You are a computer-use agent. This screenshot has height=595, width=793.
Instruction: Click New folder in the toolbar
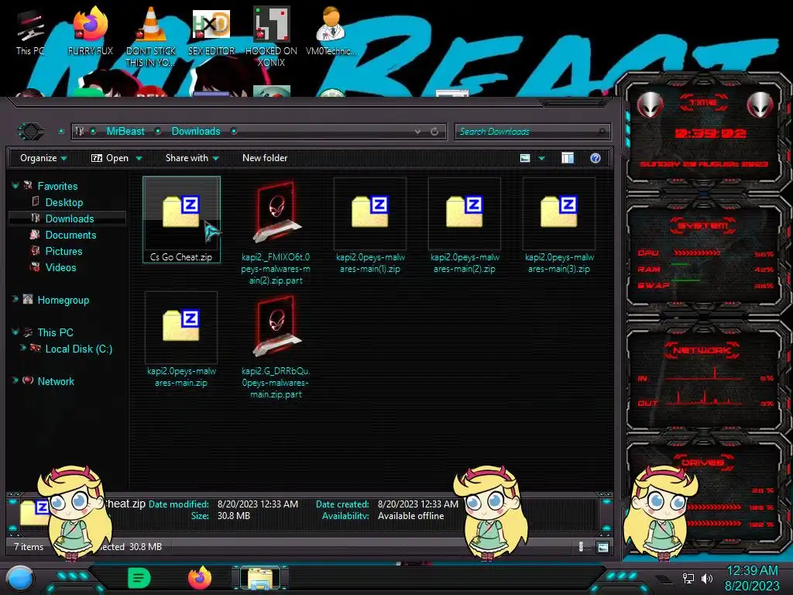(x=265, y=158)
